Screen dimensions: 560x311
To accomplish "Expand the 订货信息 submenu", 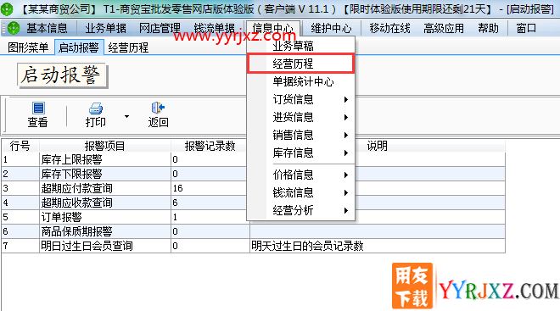I will click(345, 99).
